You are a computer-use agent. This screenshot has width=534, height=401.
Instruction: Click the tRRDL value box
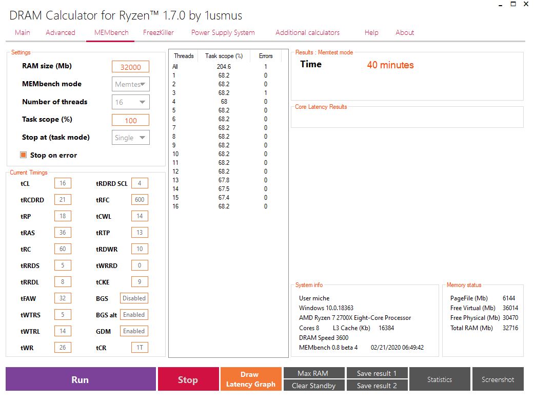click(x=63, y=281)
